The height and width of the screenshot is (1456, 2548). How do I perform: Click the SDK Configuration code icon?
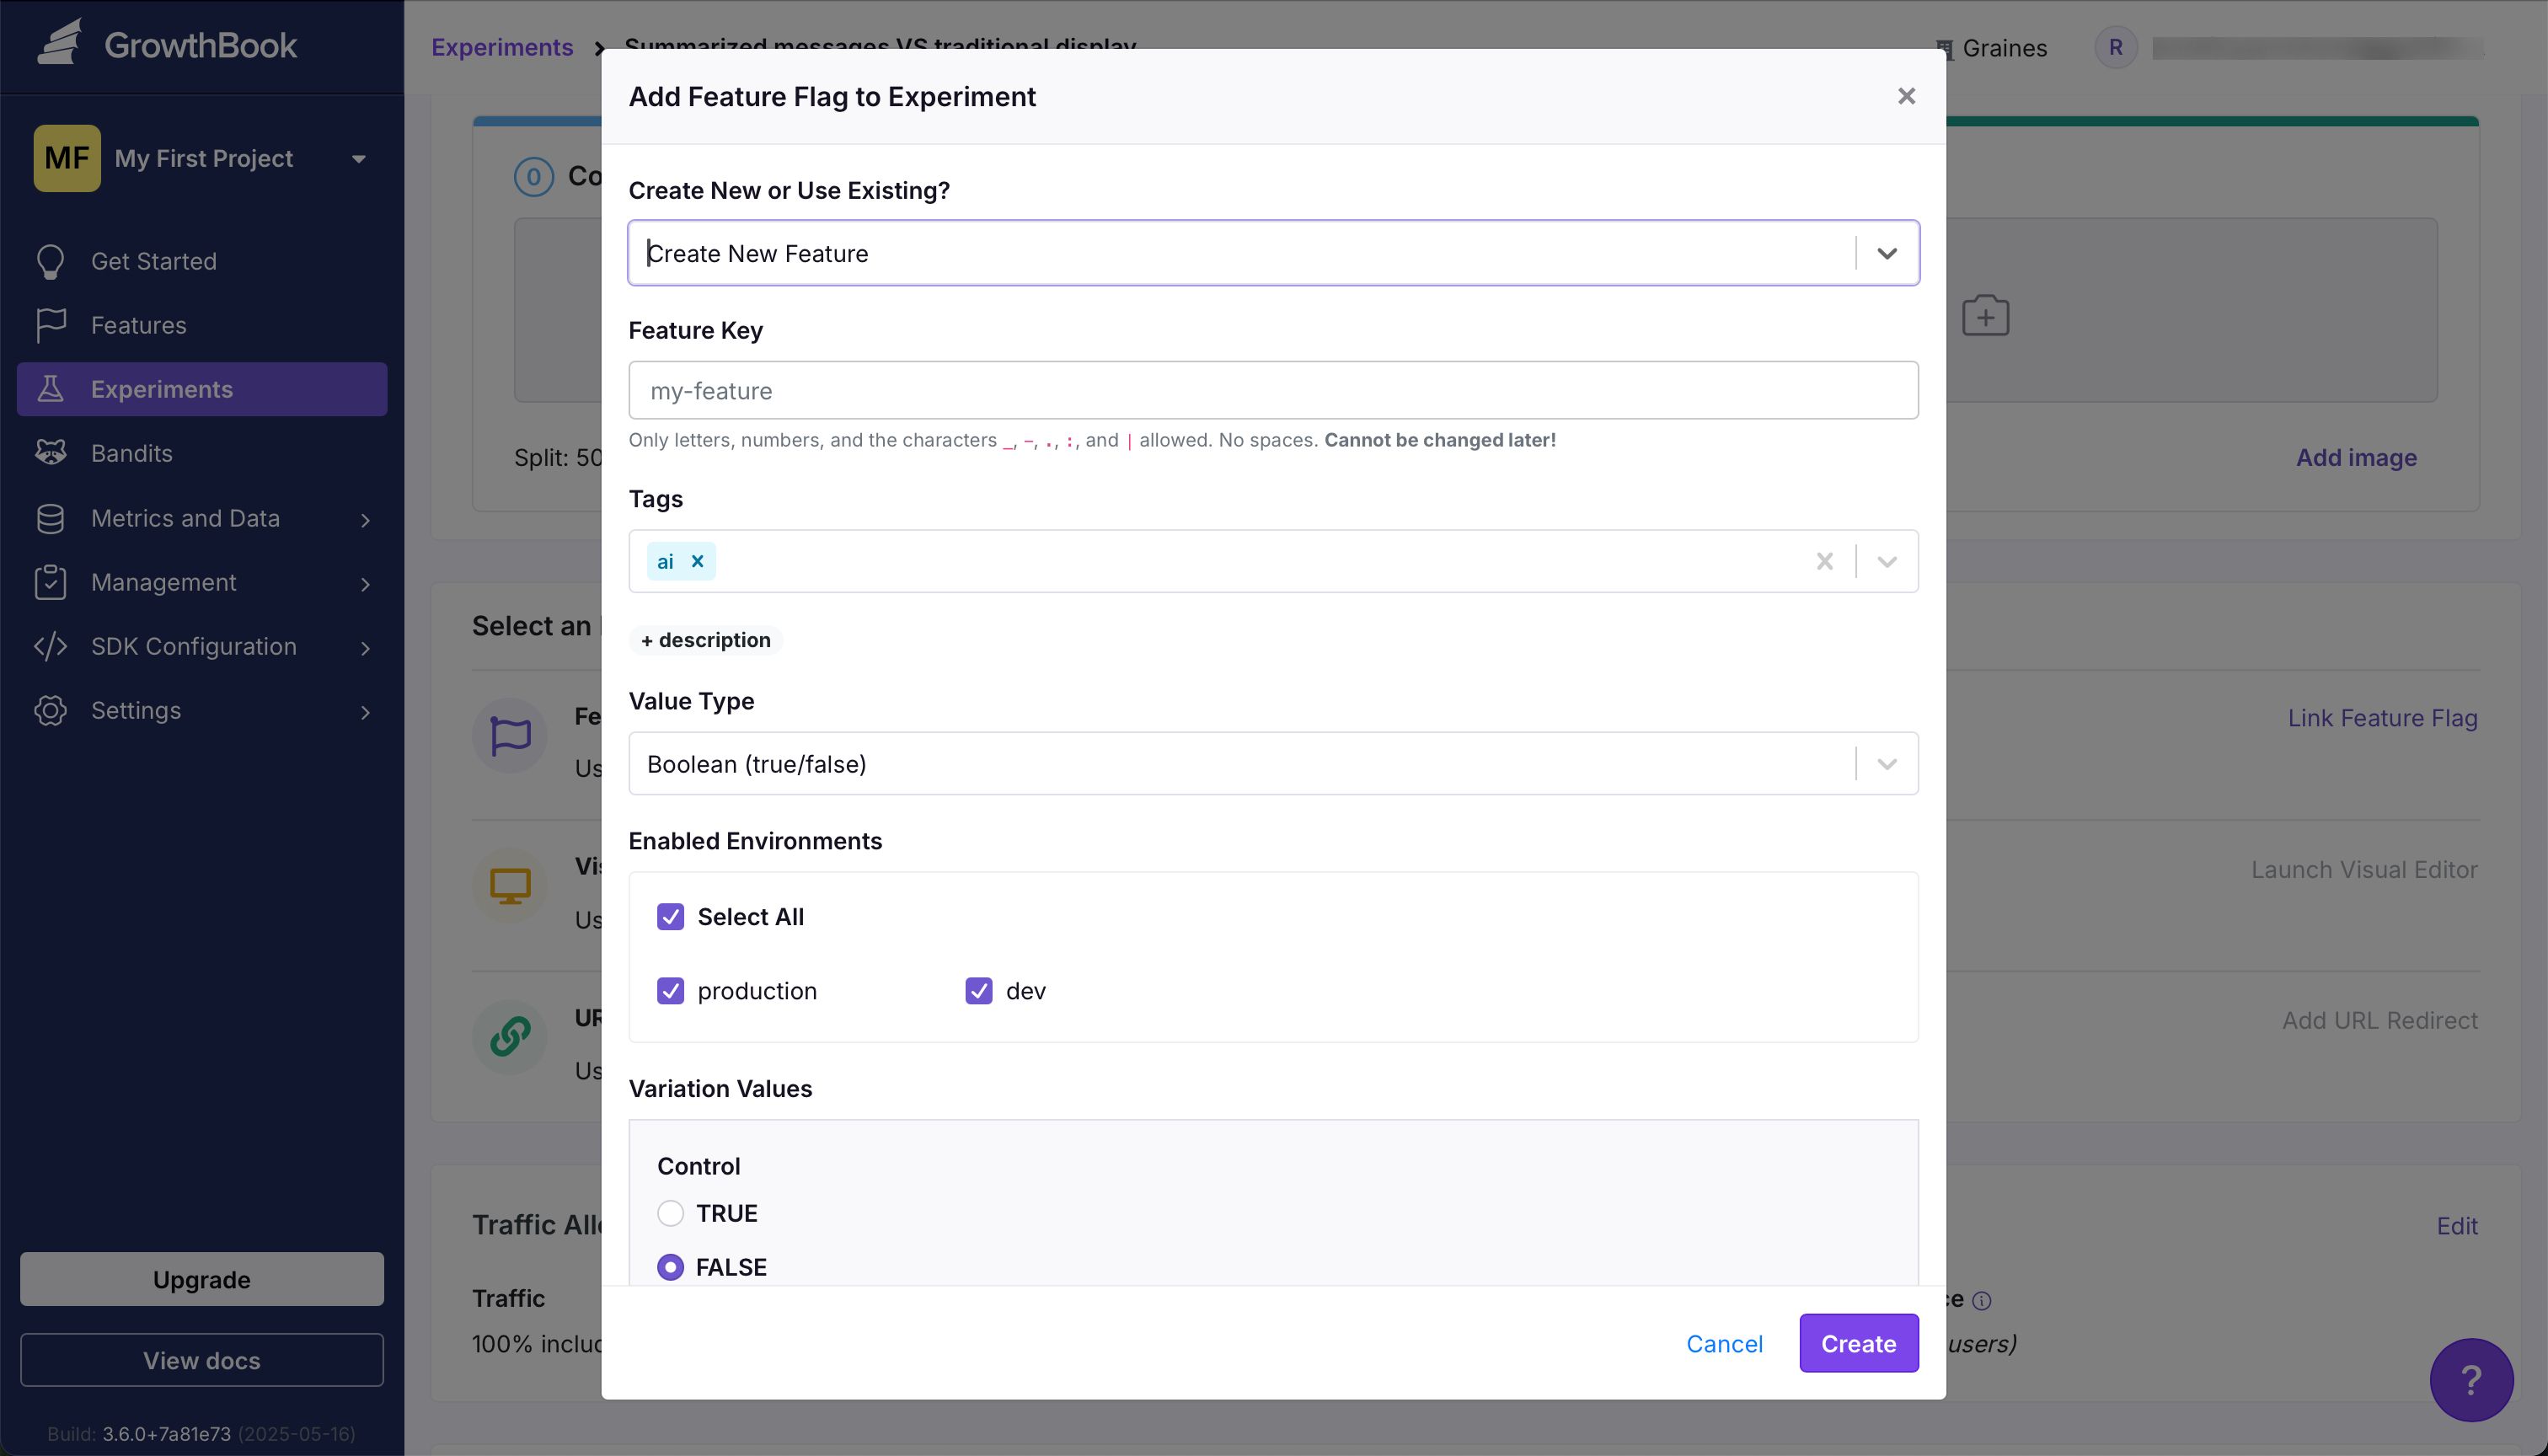pyautogui.click(x=50, y=646)
